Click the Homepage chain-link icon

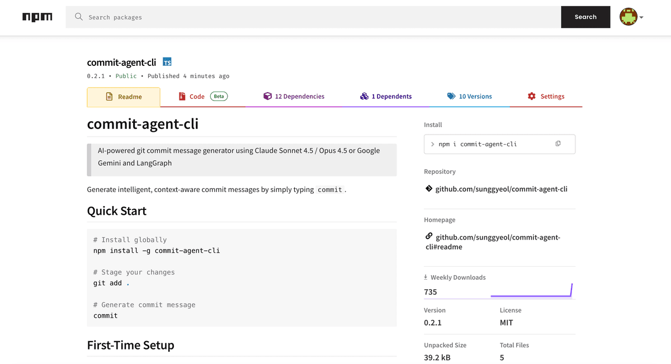[x=428, y=237]
